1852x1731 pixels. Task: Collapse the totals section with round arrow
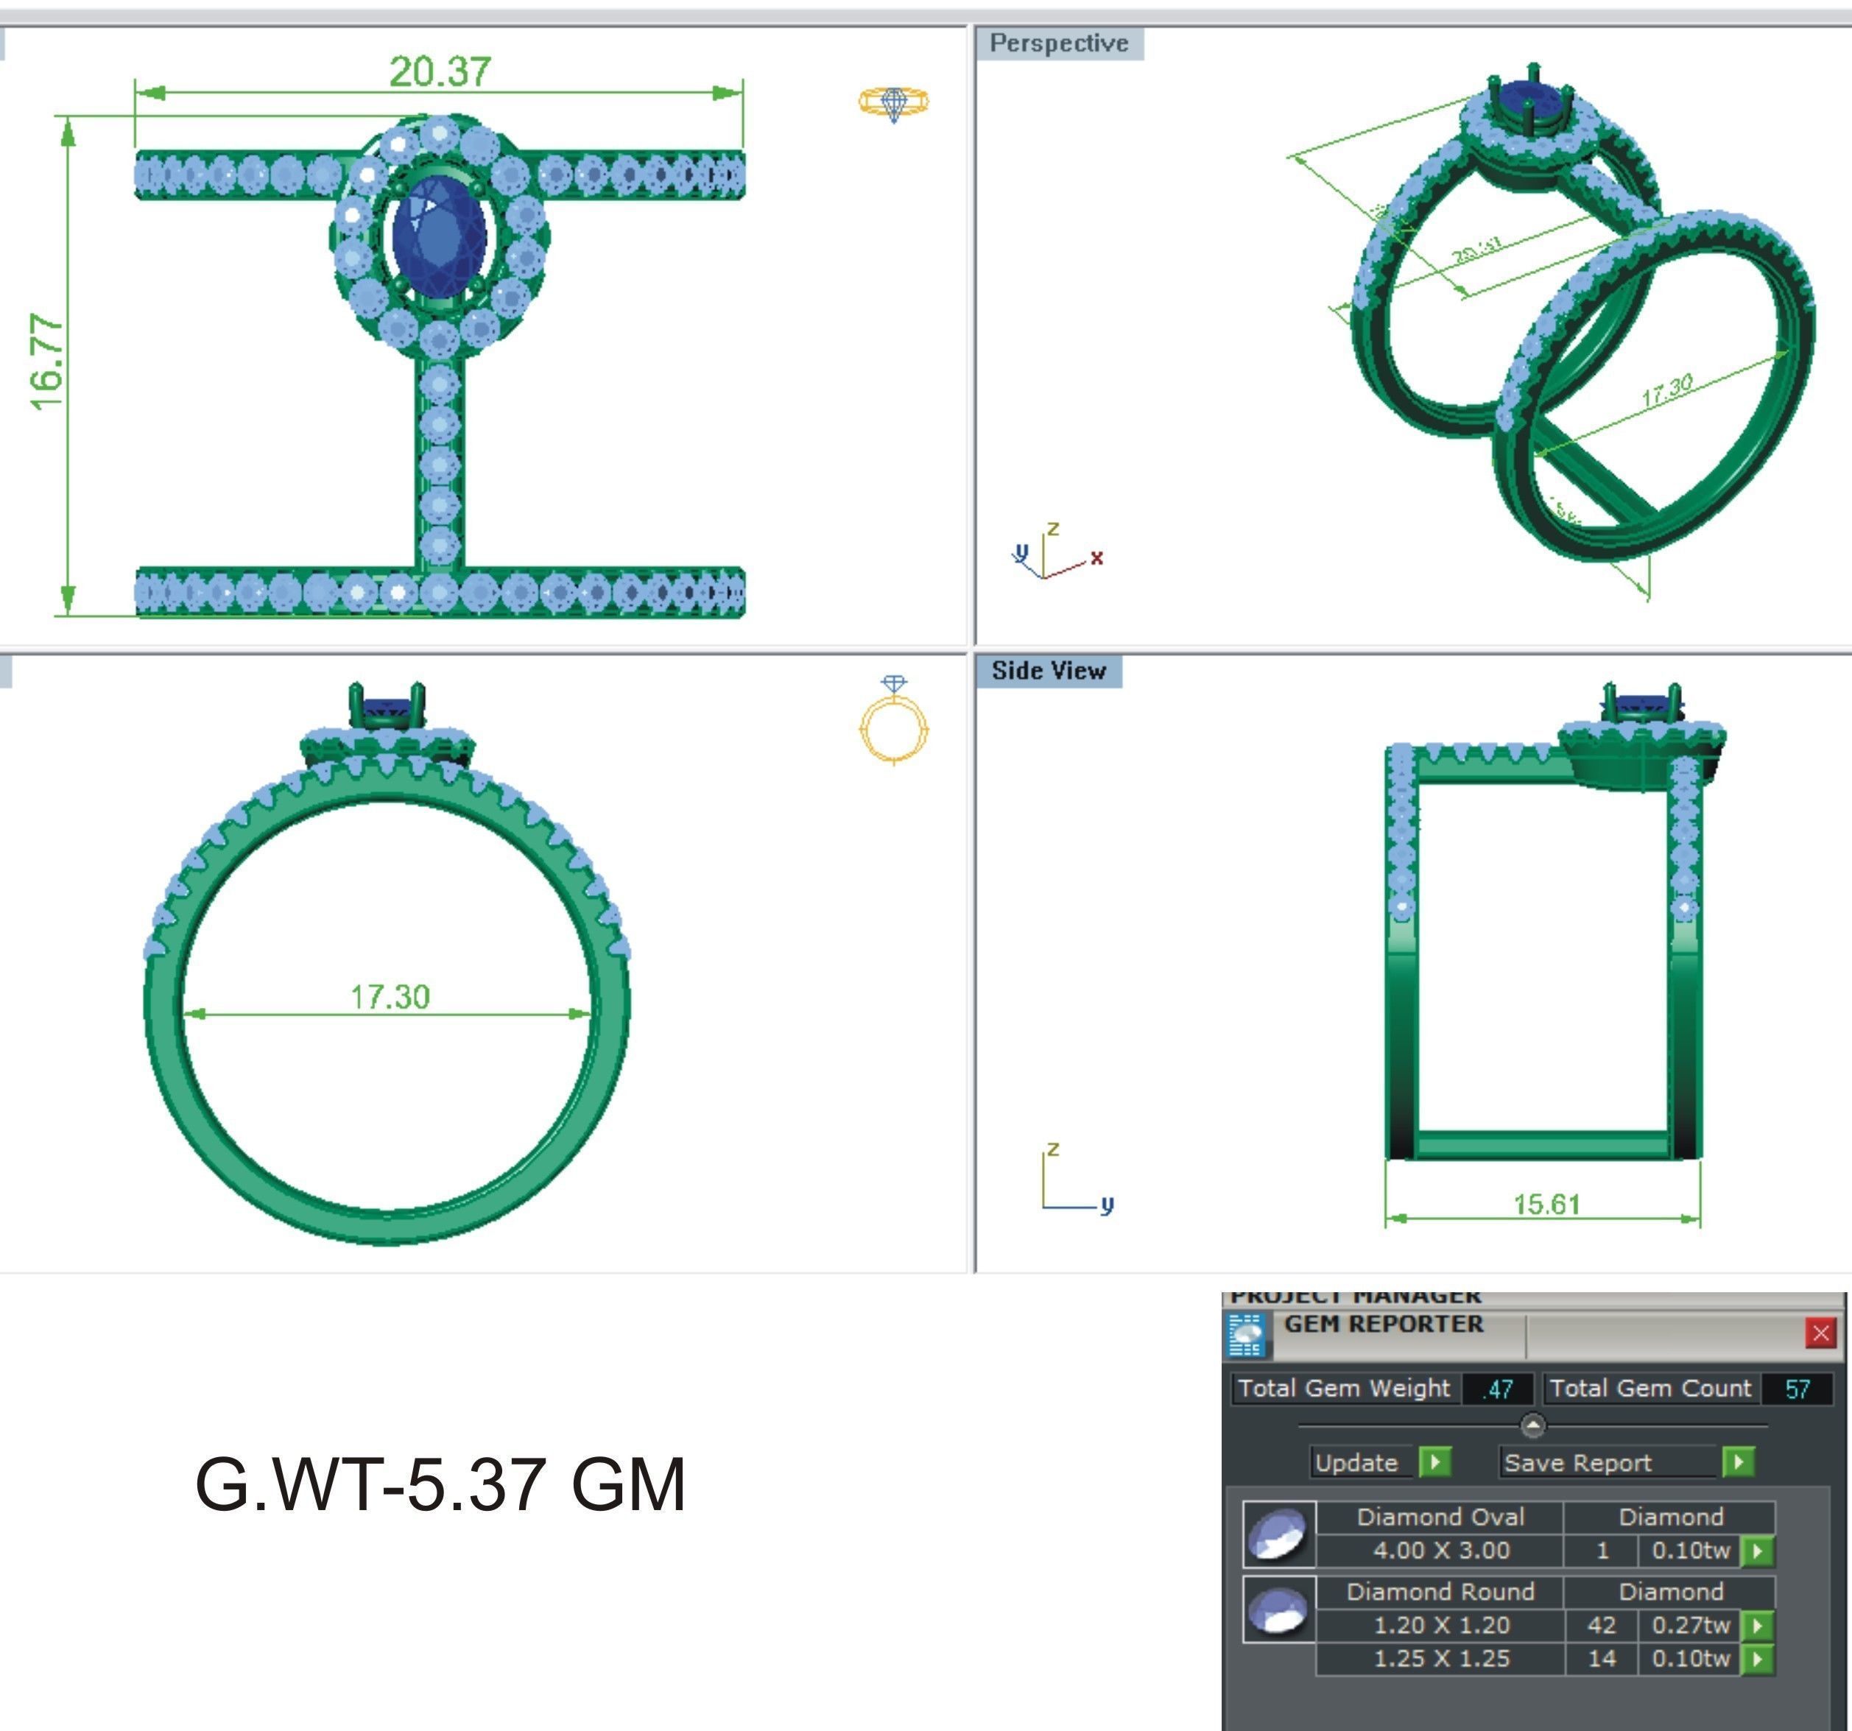coord(1532,1425)
